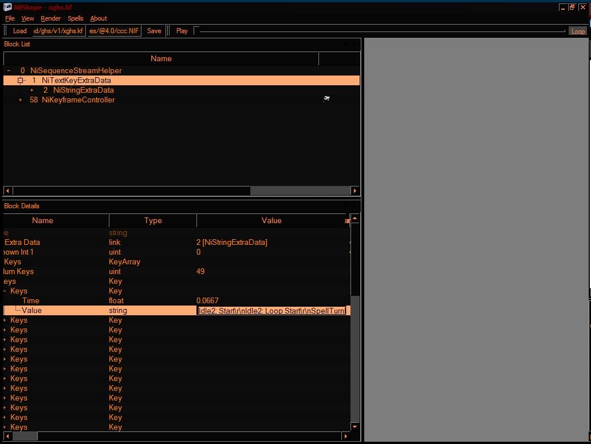Focus the load path field ending xghs.kf
The image size is (591, 444).
[59, 31]
